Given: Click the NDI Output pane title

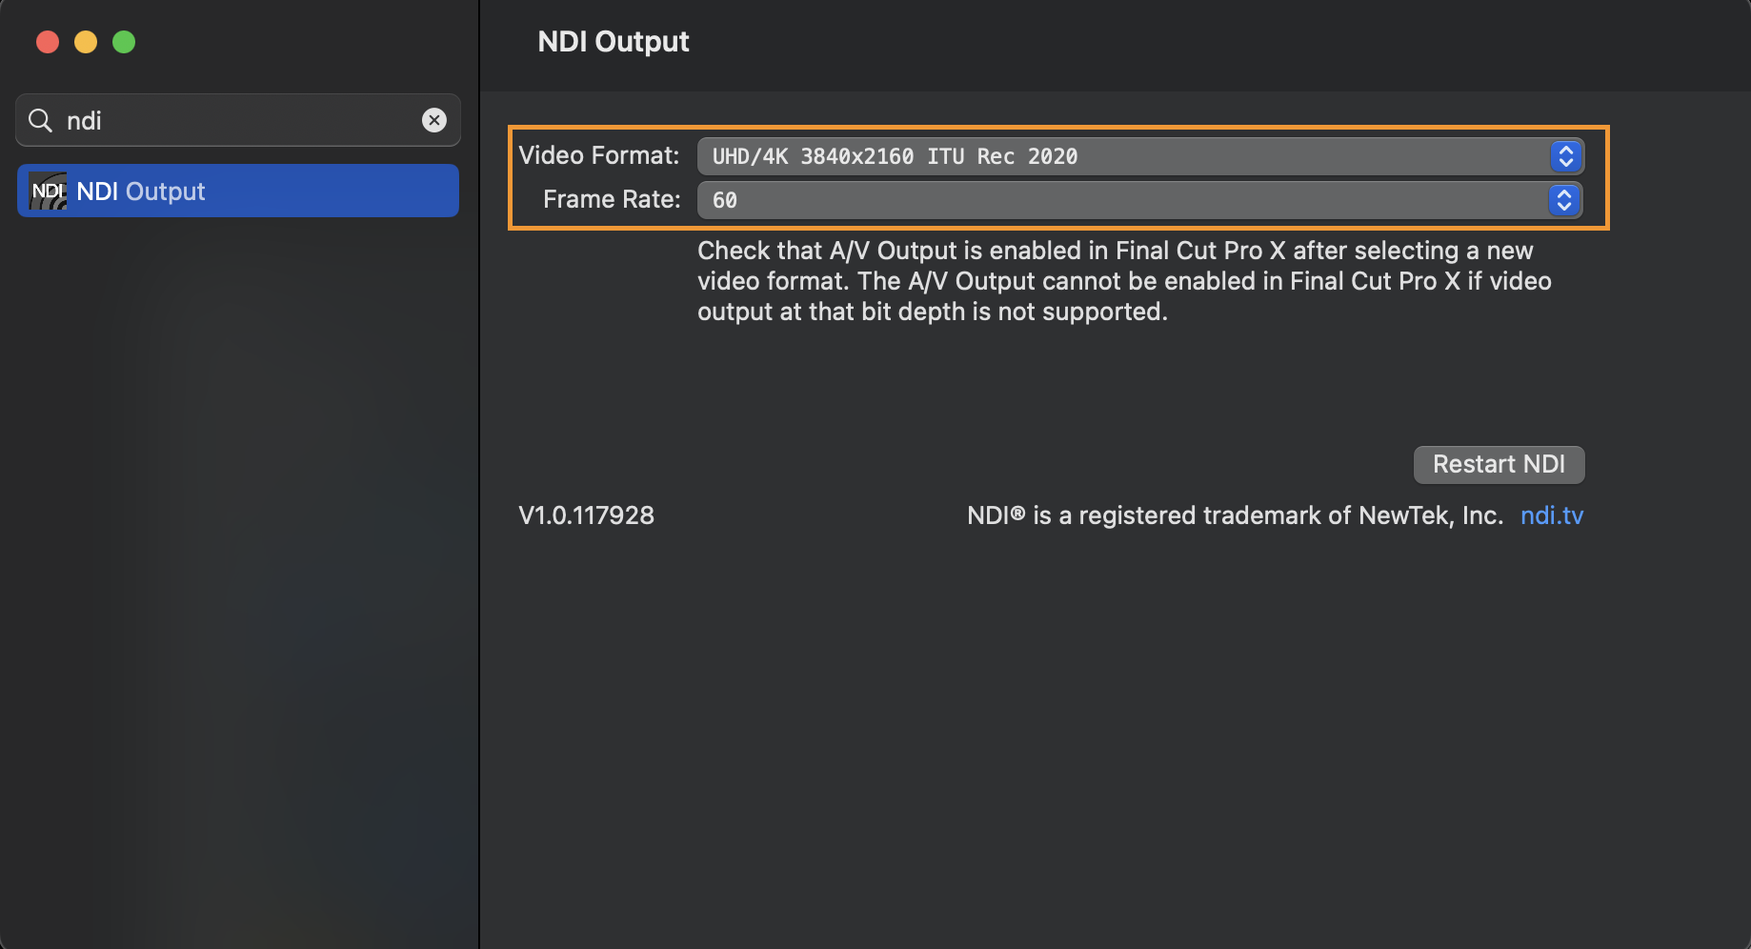Looking at the screenshot, I should pos(614,42).
